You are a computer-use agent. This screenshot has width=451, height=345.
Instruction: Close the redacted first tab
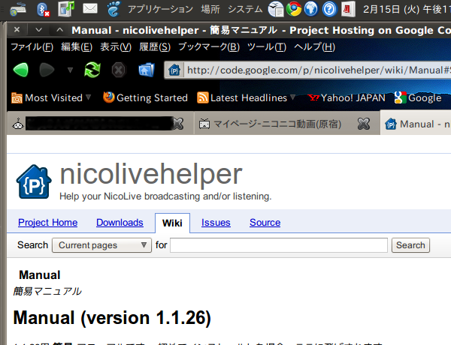coord(178,124)
